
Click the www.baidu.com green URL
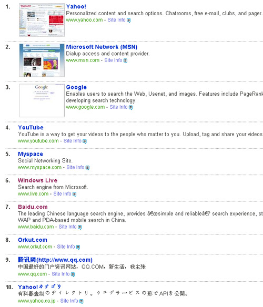(36, 227)
